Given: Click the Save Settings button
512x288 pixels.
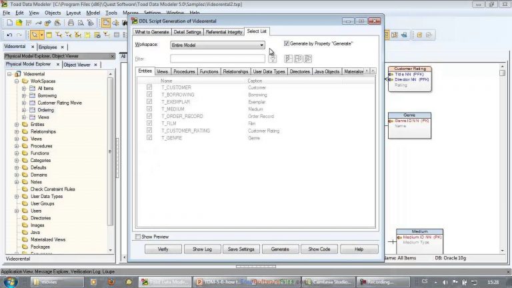Looking at the screenshot, I should tap(241, 249).
